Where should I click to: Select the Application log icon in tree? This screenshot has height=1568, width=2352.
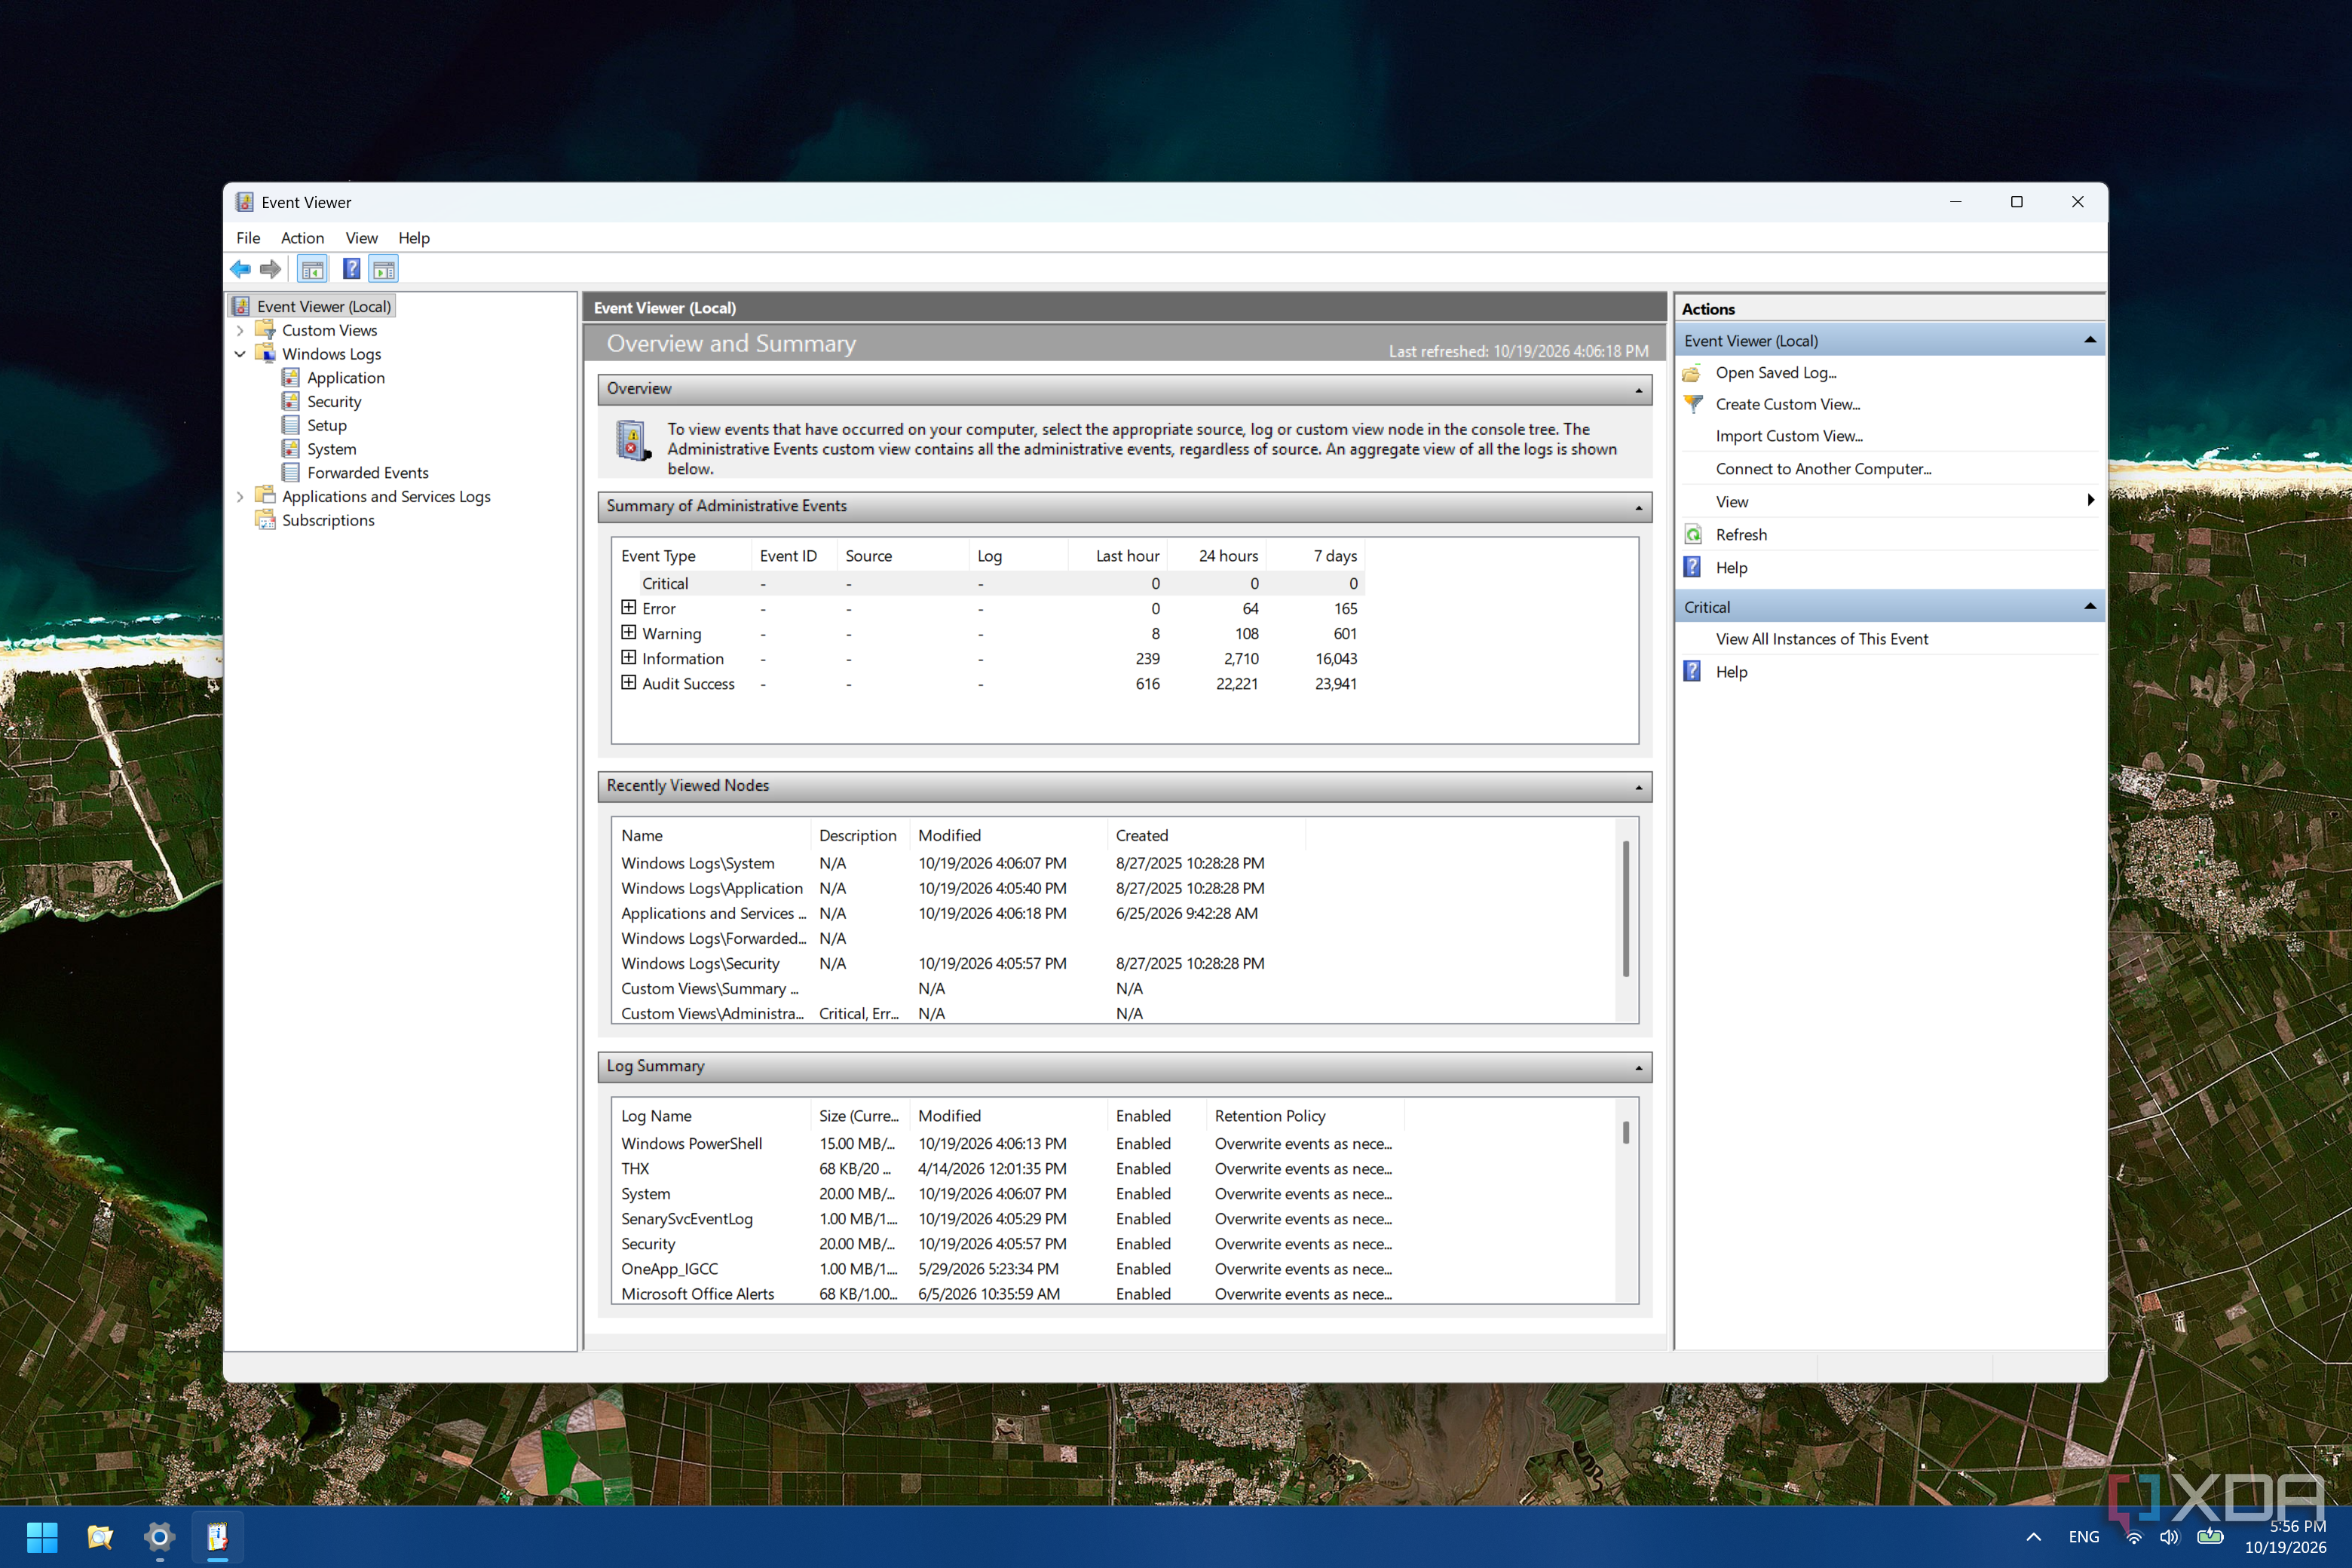coord(291,378)
